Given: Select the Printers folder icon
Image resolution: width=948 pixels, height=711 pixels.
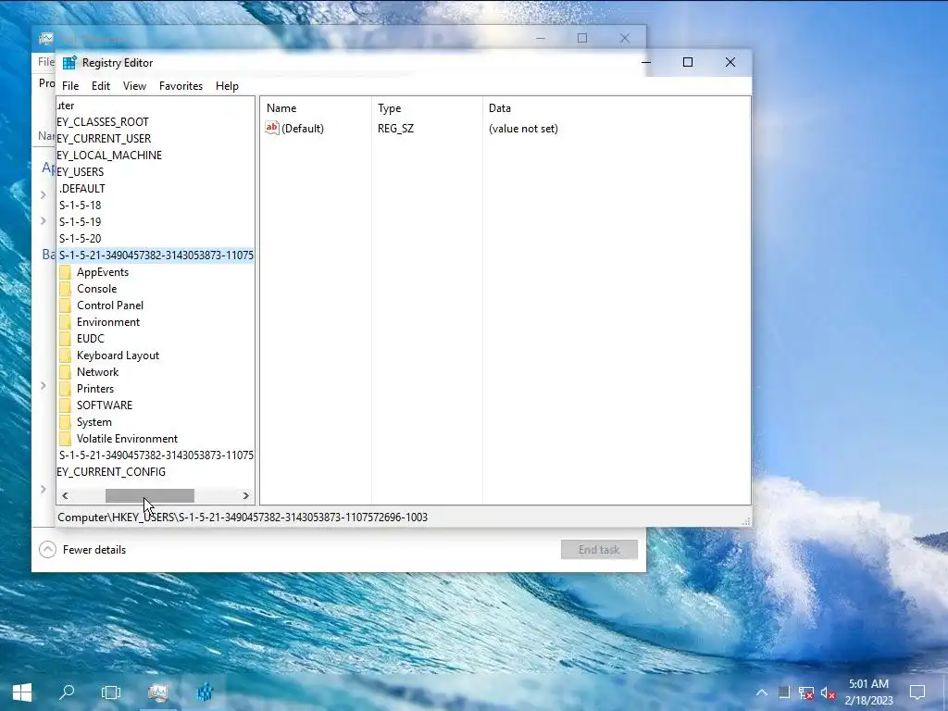Looking at the screenshot, I should pos(66,388).
